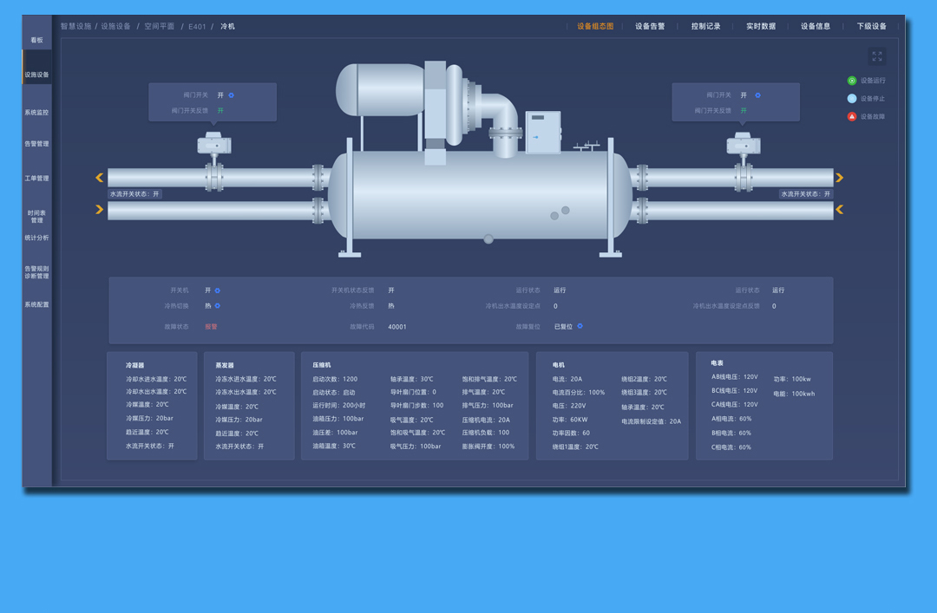Click the lower-left yellow arrow on pipe

(100, 210)
